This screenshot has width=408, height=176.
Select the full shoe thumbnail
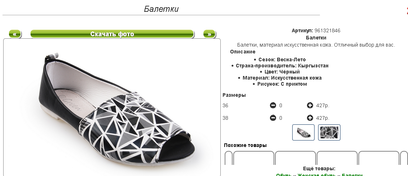pyautogui.click(x=303, y=132)
